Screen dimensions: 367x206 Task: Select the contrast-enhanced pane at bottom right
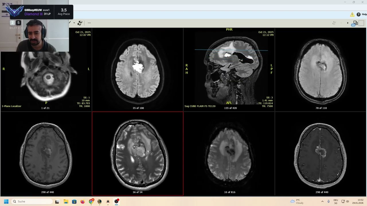[321, 154]
